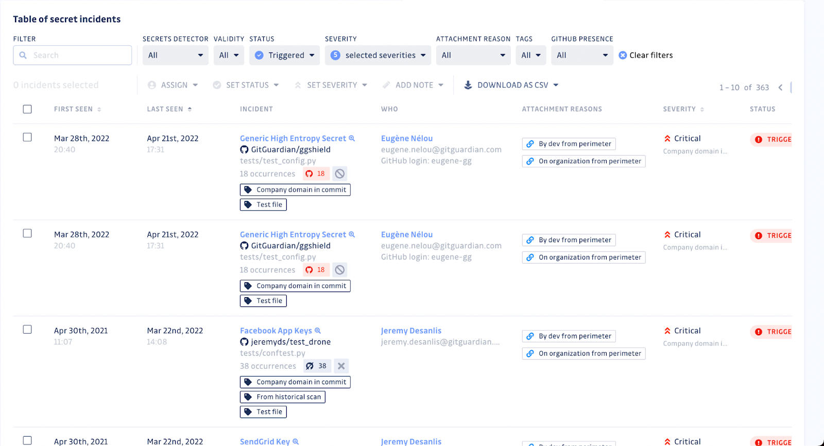
Task: Click the download arrow icon for CSV
Action: (x=468, y=85)
